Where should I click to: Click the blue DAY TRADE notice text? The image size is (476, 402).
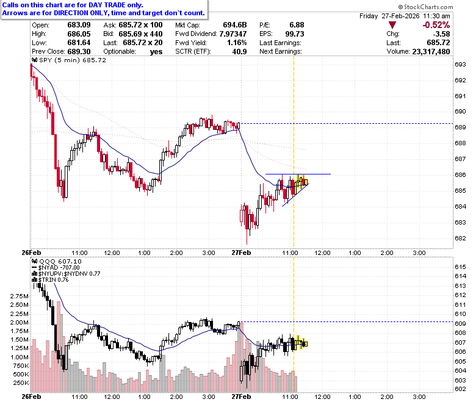point(103,9)
